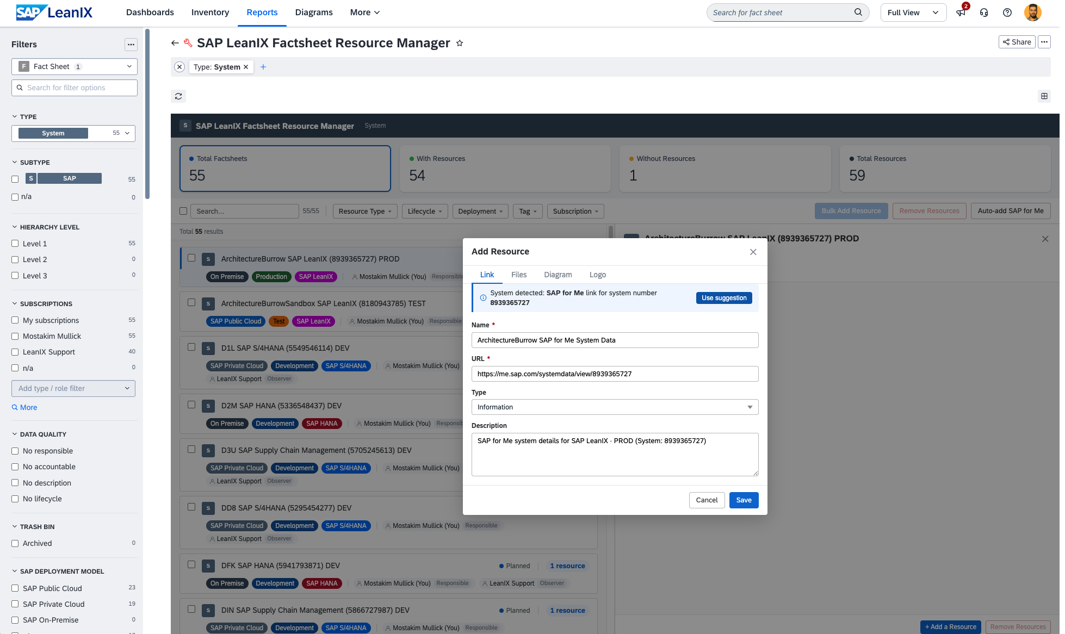Screen dimensions: 1065x634
Task: Click the search magnifier icon in top bar
Action: (858, 12)
